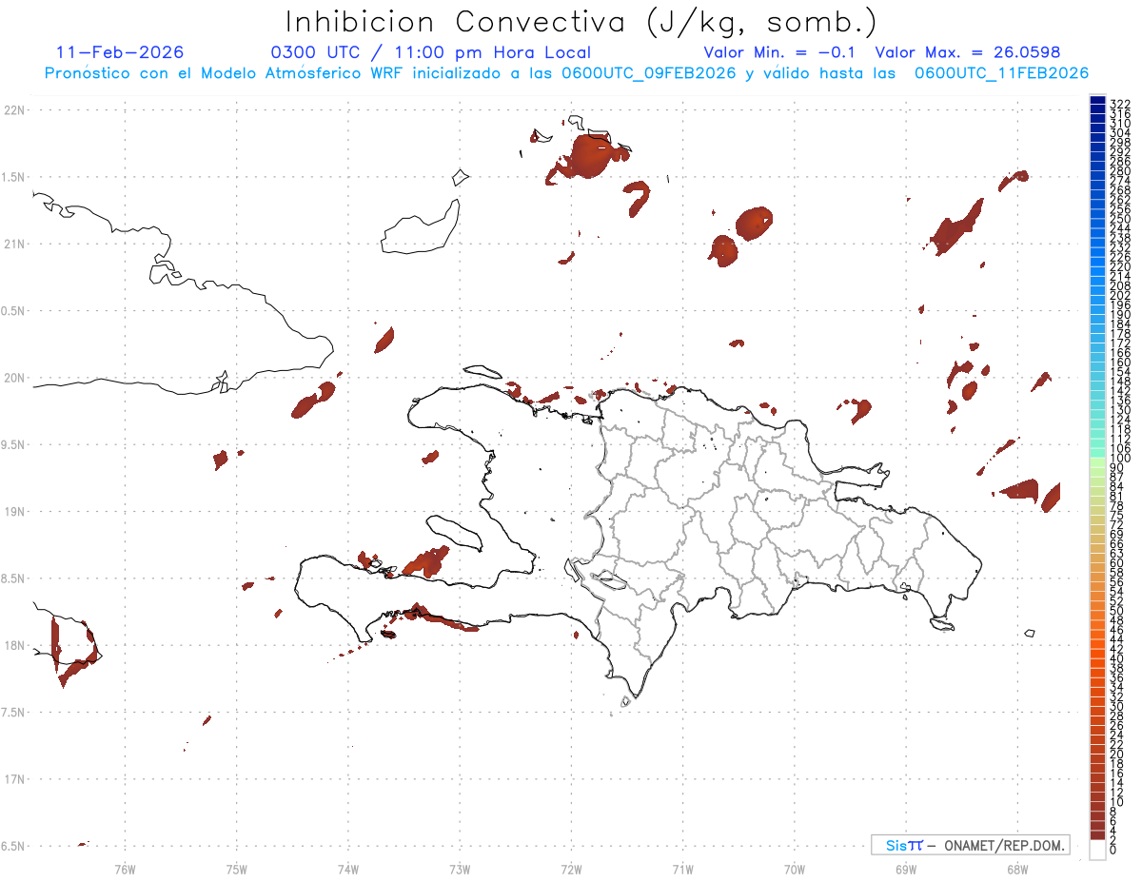Click the 'ONAMET/REP.DOM.' credit label
This screenshot has width=1142, height=882.
[x=1003, y=845]
